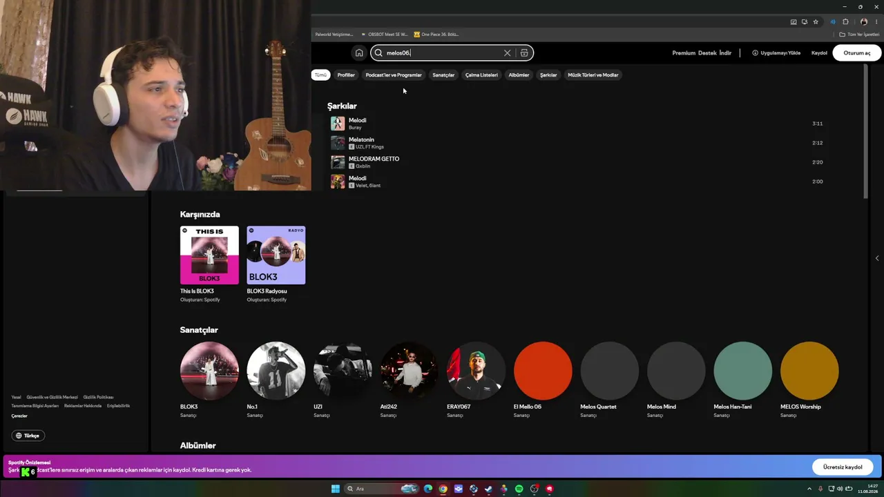884x497 pixels.
Task: Click the Ücretsiz kaydol button
Action: (843, 467)
